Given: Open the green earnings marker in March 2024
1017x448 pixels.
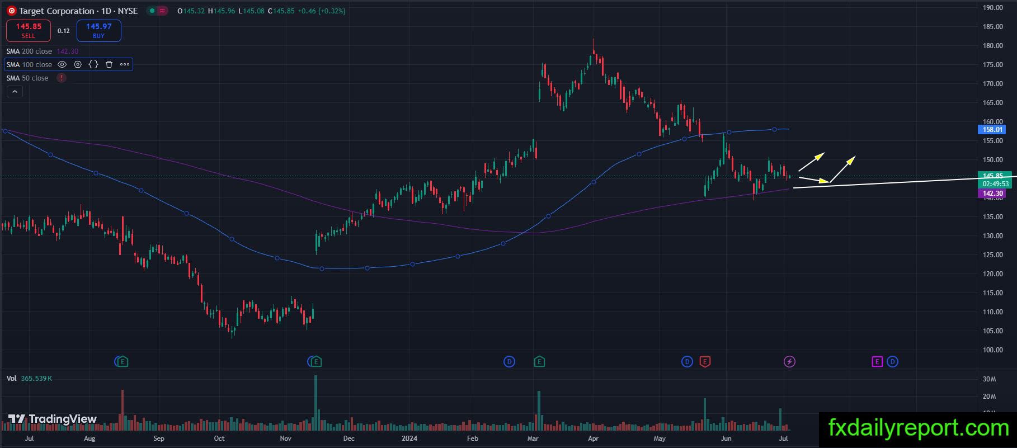Looking at the screenshot, I should 539,362.
